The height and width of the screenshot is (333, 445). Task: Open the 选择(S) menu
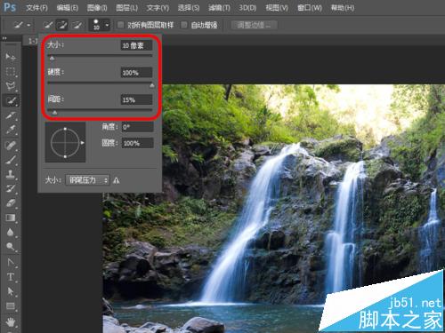point(189,8)
